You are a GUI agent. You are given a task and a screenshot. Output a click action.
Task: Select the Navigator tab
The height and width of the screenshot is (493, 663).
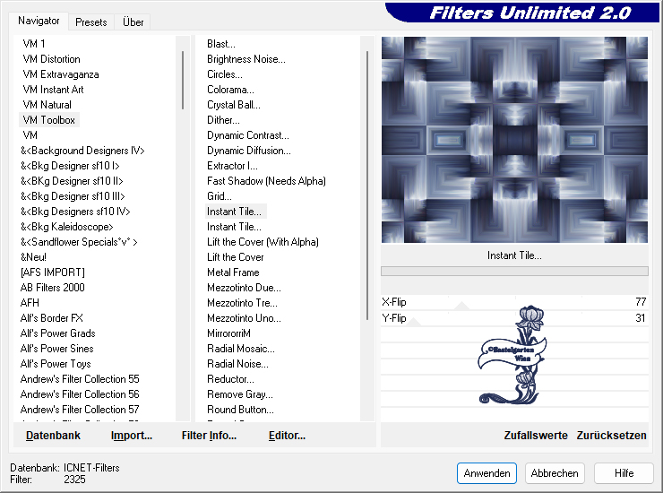(39, 21)
